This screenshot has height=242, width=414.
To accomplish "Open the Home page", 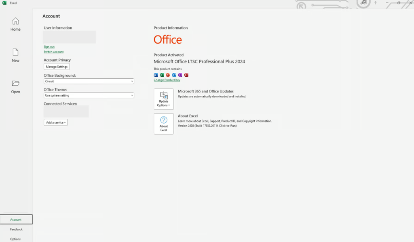I will (15, 24).
